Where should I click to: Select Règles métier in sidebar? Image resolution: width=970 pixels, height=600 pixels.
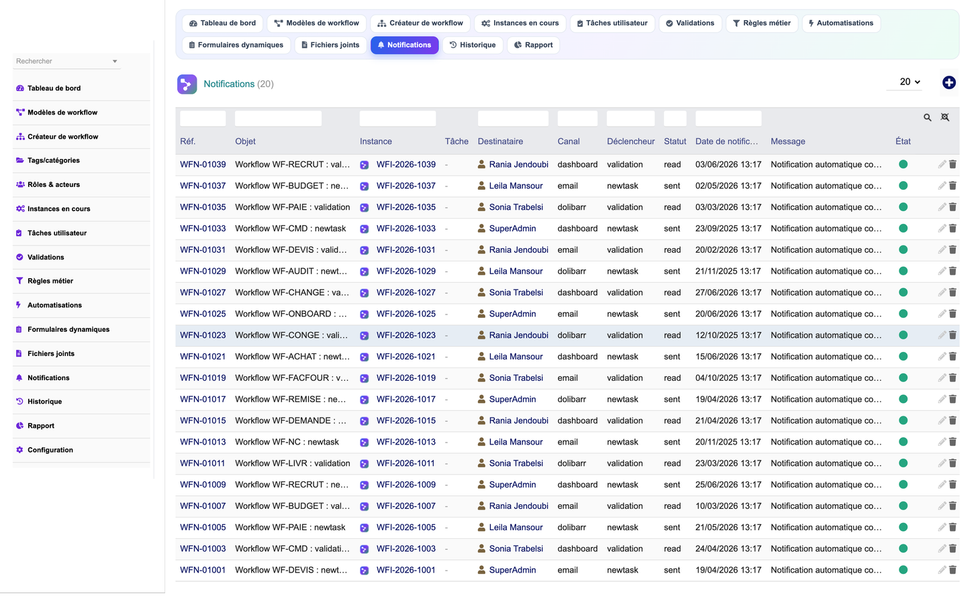coord(50,281)
